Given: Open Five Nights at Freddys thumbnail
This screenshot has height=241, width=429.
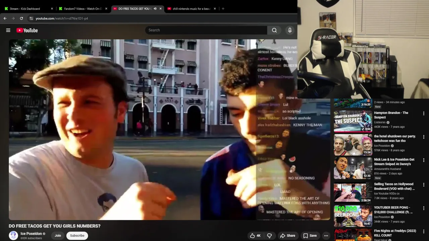Looking at the screenshot, I should click(353, 235).
